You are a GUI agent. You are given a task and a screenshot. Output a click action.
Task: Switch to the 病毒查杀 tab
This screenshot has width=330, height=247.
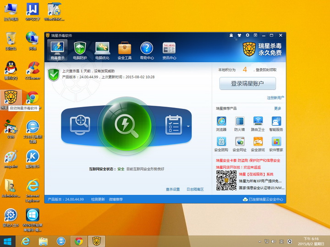point(58,50)
